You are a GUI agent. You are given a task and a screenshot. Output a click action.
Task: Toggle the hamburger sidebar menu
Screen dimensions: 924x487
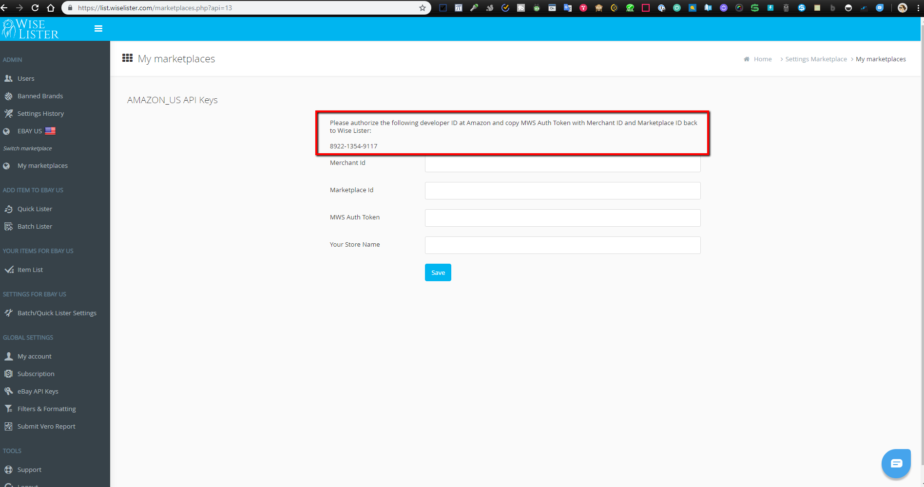[x=98, y=29]
